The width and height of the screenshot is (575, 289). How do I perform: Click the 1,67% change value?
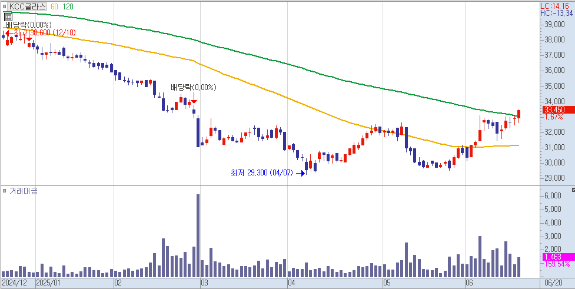[554, 117]
